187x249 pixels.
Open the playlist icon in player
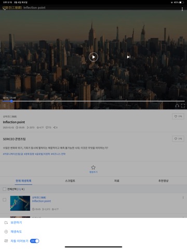pos(4,105)
